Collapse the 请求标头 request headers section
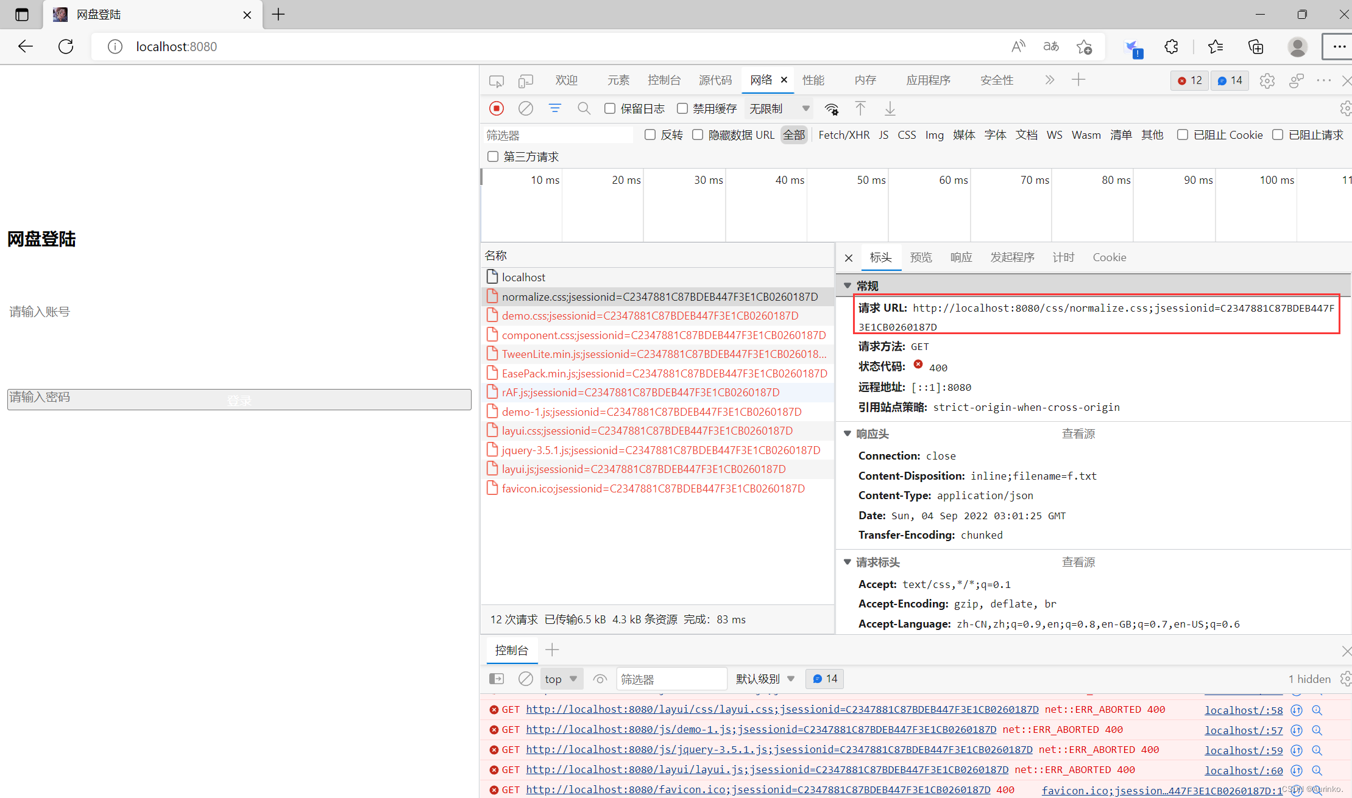This screenshot has height=798, width=1352. tap(847, 562)
